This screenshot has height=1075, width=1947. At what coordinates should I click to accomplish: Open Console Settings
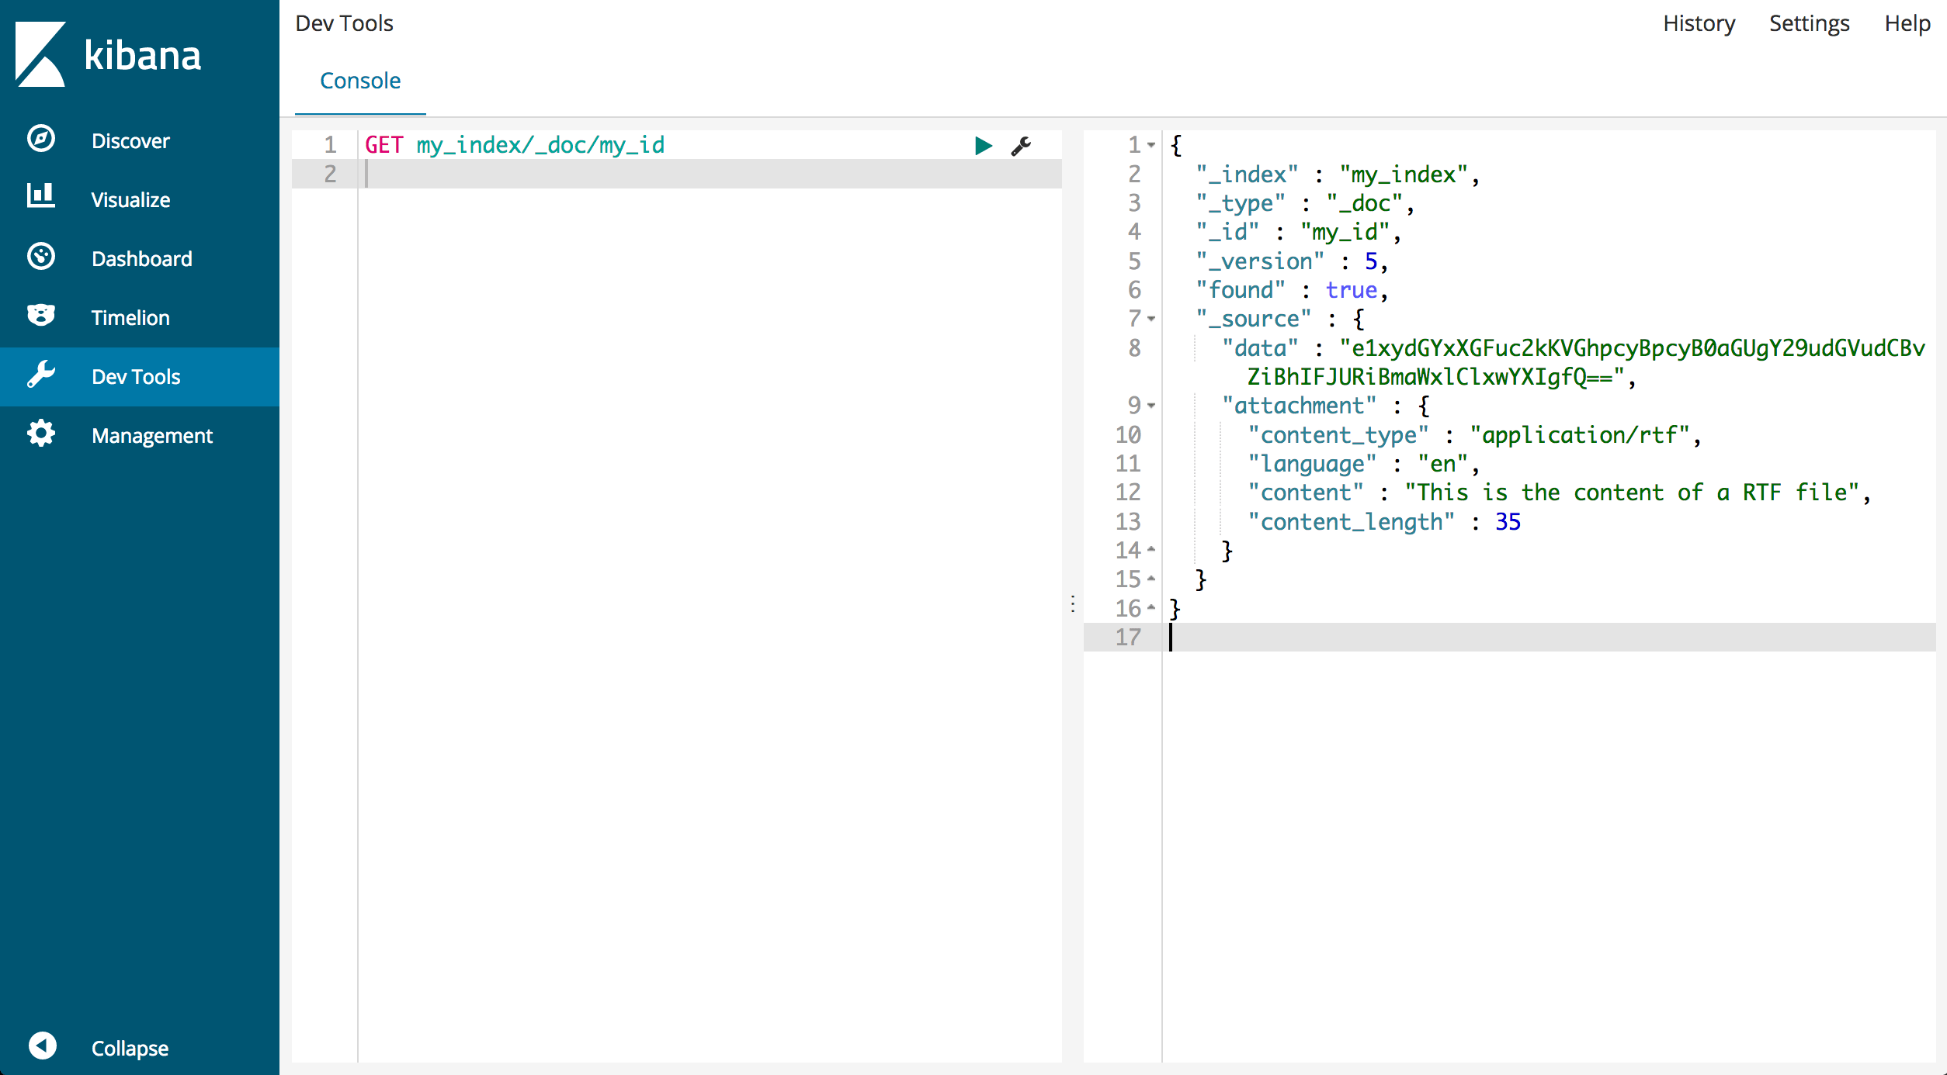click(x=1809, y=23)
